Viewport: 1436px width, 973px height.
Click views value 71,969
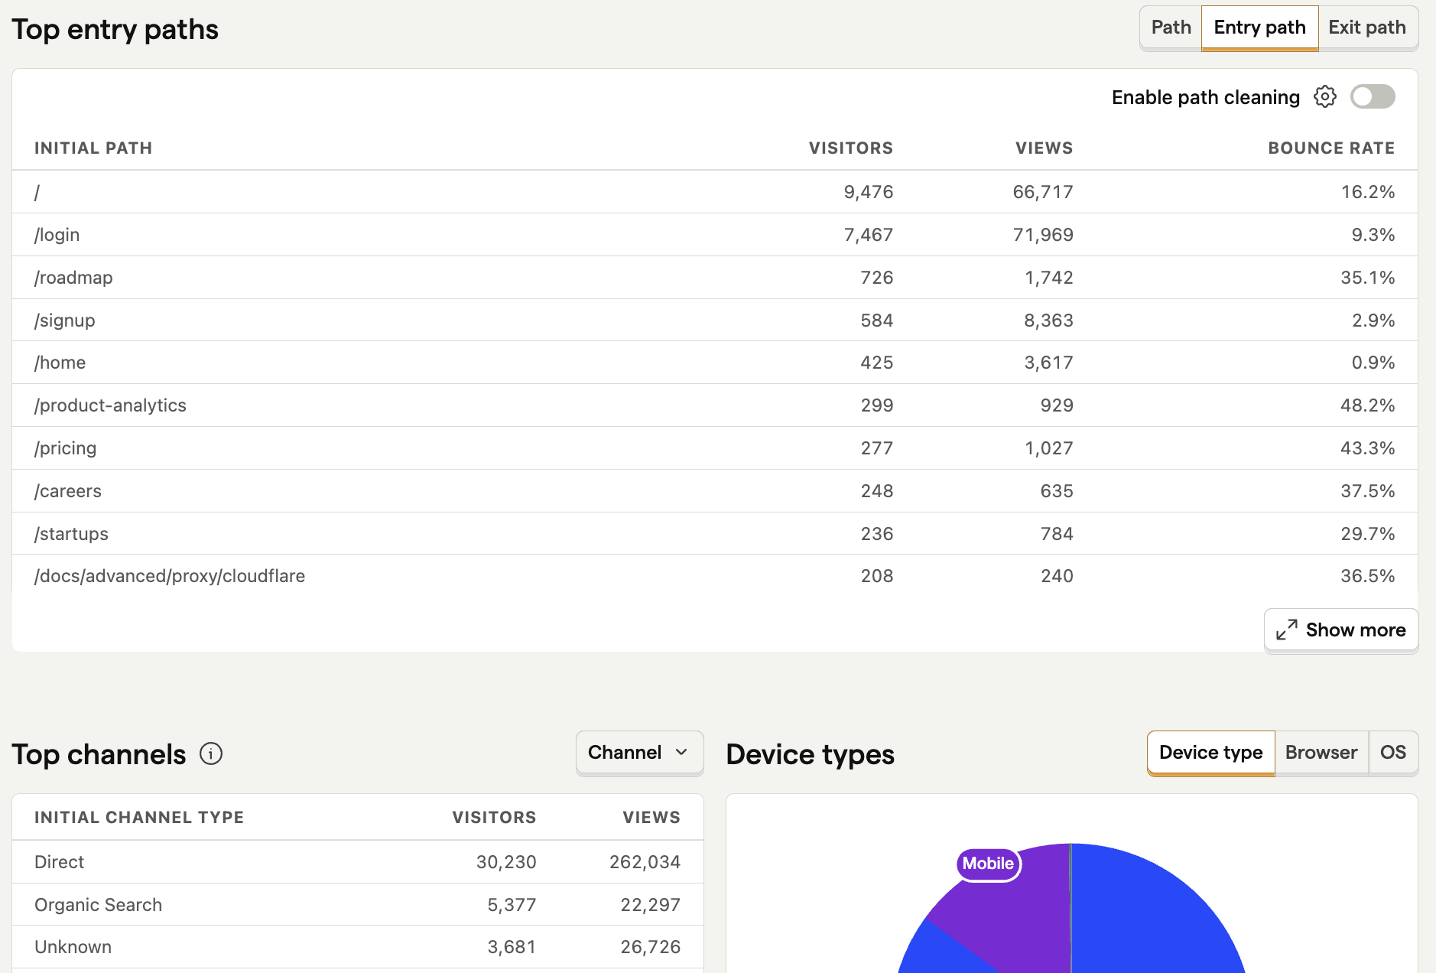(x=1043, y=235)
